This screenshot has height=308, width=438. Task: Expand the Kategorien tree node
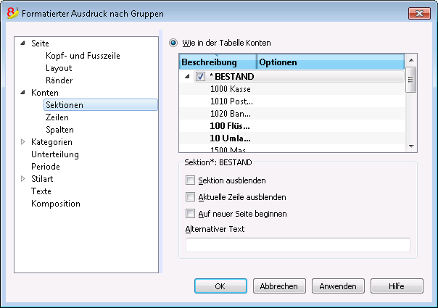coord(23,142)
